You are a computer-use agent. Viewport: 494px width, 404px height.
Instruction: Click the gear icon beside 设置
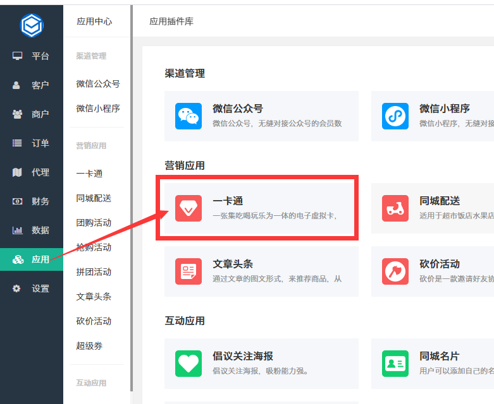pyautogui.click(x=16, y=288)
